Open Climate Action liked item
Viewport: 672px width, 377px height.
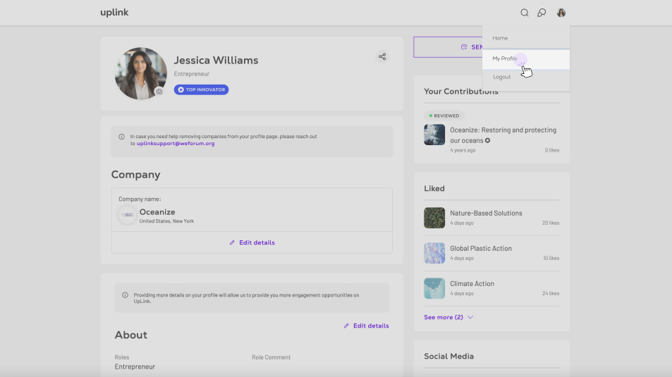click(x=472, y=283)
